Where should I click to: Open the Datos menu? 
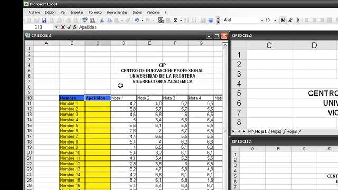point(137,12)
